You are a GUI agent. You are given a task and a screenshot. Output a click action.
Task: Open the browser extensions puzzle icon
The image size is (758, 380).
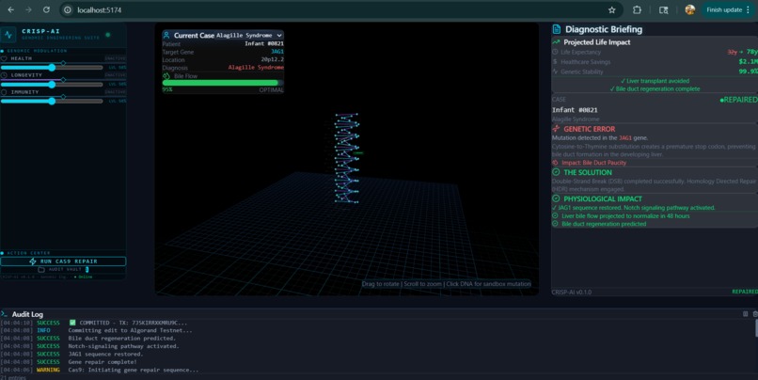[637, 9]
